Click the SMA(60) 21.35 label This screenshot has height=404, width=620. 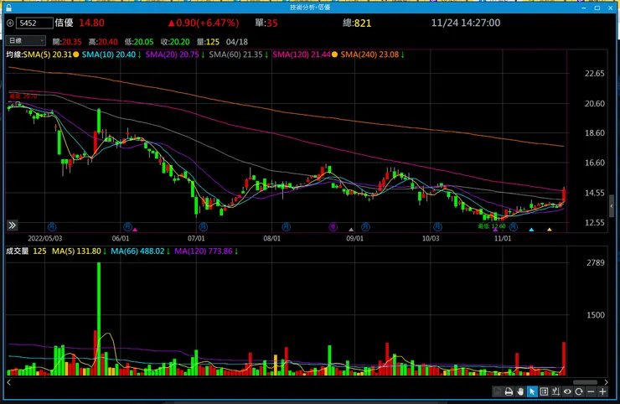pyautogui.click(x=235, y=54)
